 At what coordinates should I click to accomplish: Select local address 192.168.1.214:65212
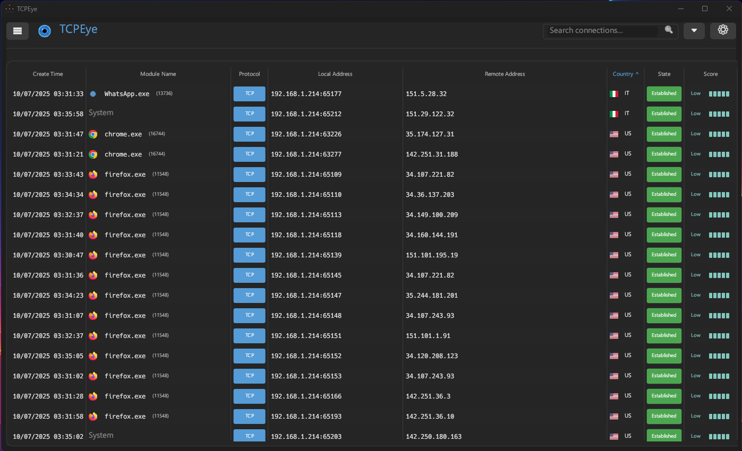point(306,114)
